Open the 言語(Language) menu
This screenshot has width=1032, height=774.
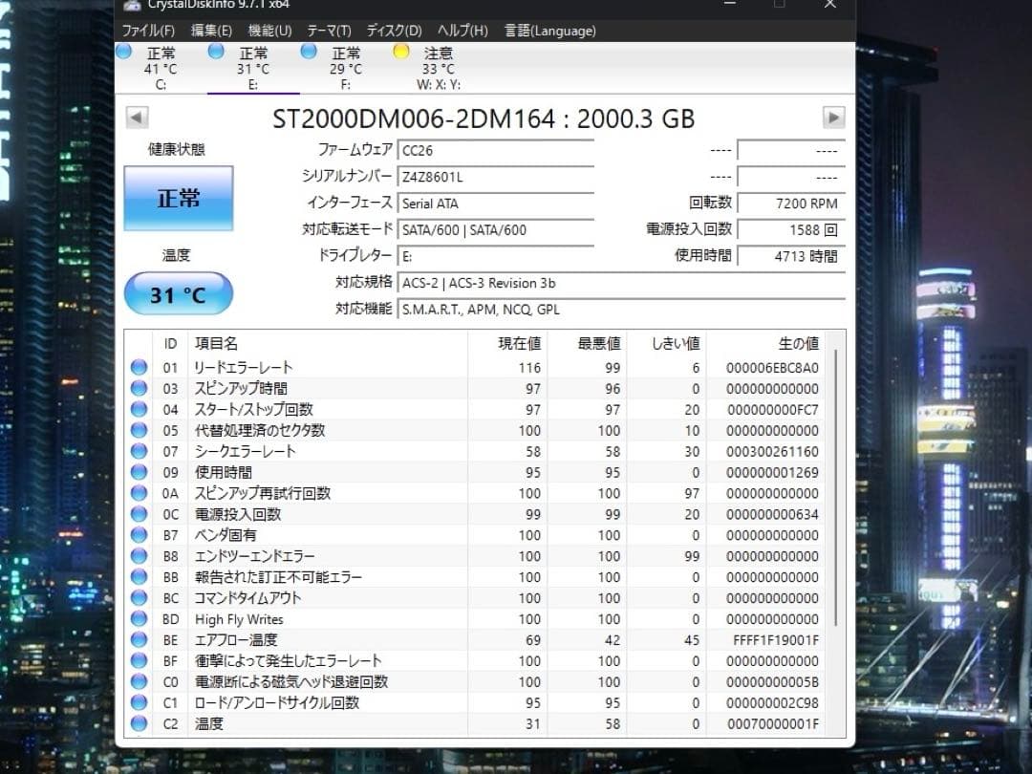pos(548,31)
